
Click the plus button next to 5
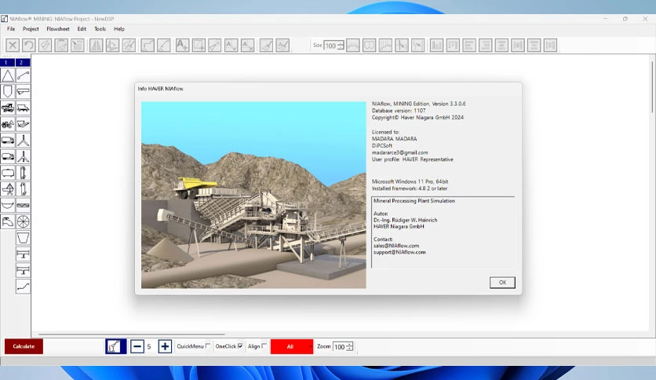pyautogui.click(x=165, y=346)
